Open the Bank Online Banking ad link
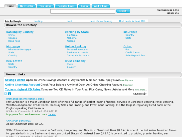The image size is (182, 137). (x=101, y=21)
